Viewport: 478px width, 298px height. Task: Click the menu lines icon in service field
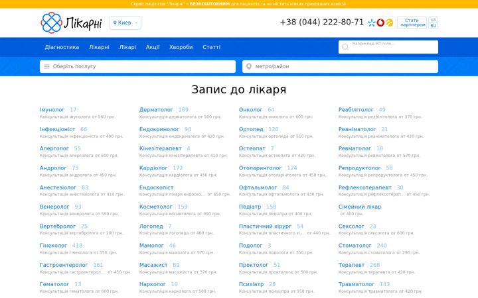point(46,66)
